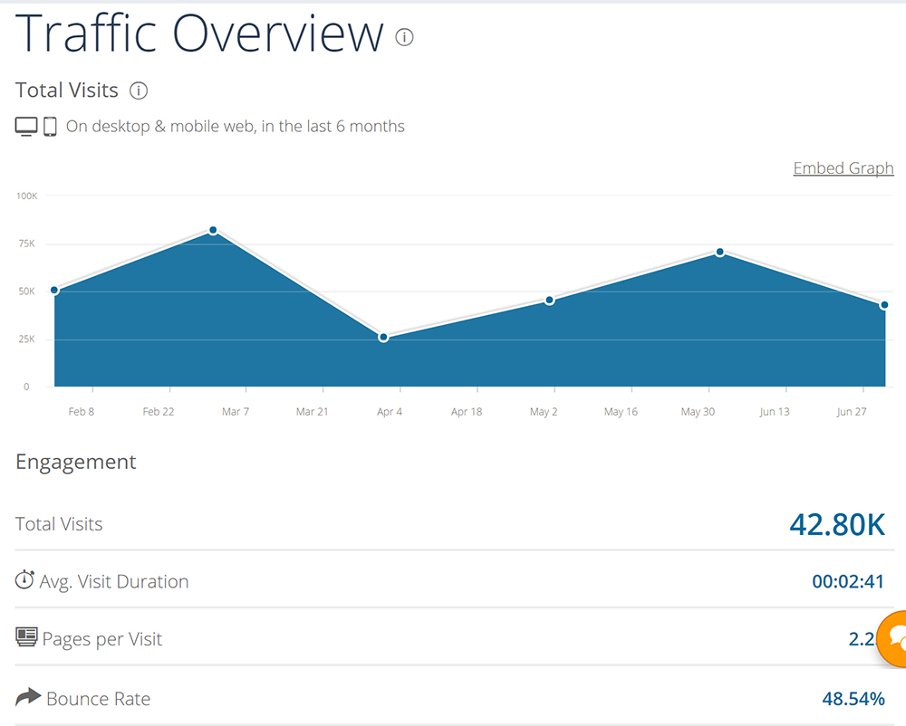Select the first data point near Feb 8
The height and width of the screenshot is (726, 906).
pyautogui.click(x=54, y=291)
